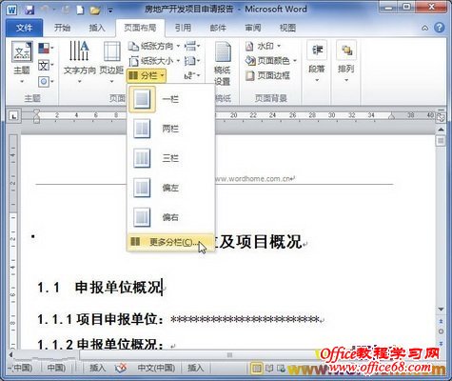Viewport: 452px width, 381px height.
Task: Click the Undo icon in the quick access toolbar
Action: [x=45, y=10]
